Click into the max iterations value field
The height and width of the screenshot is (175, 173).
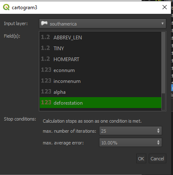click(128, 131)
